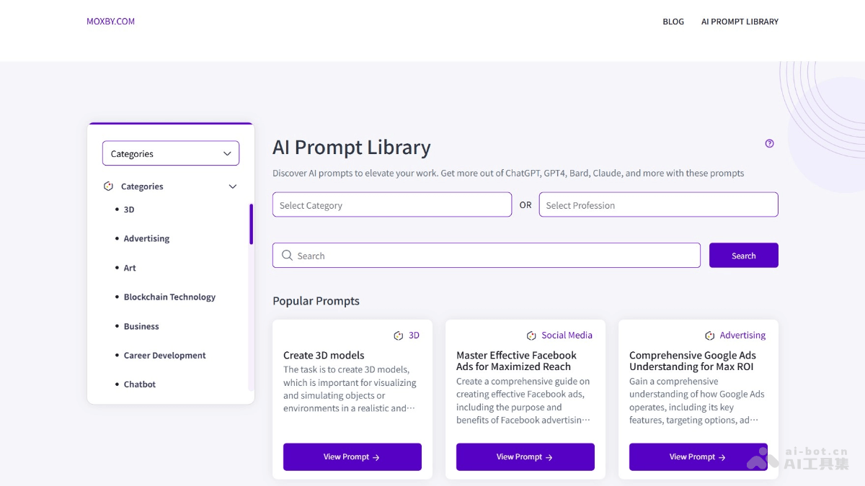Click the clock icon next to sidebar Categories heading
Viewport: 865px width, 486px height.
click(108, 186)
